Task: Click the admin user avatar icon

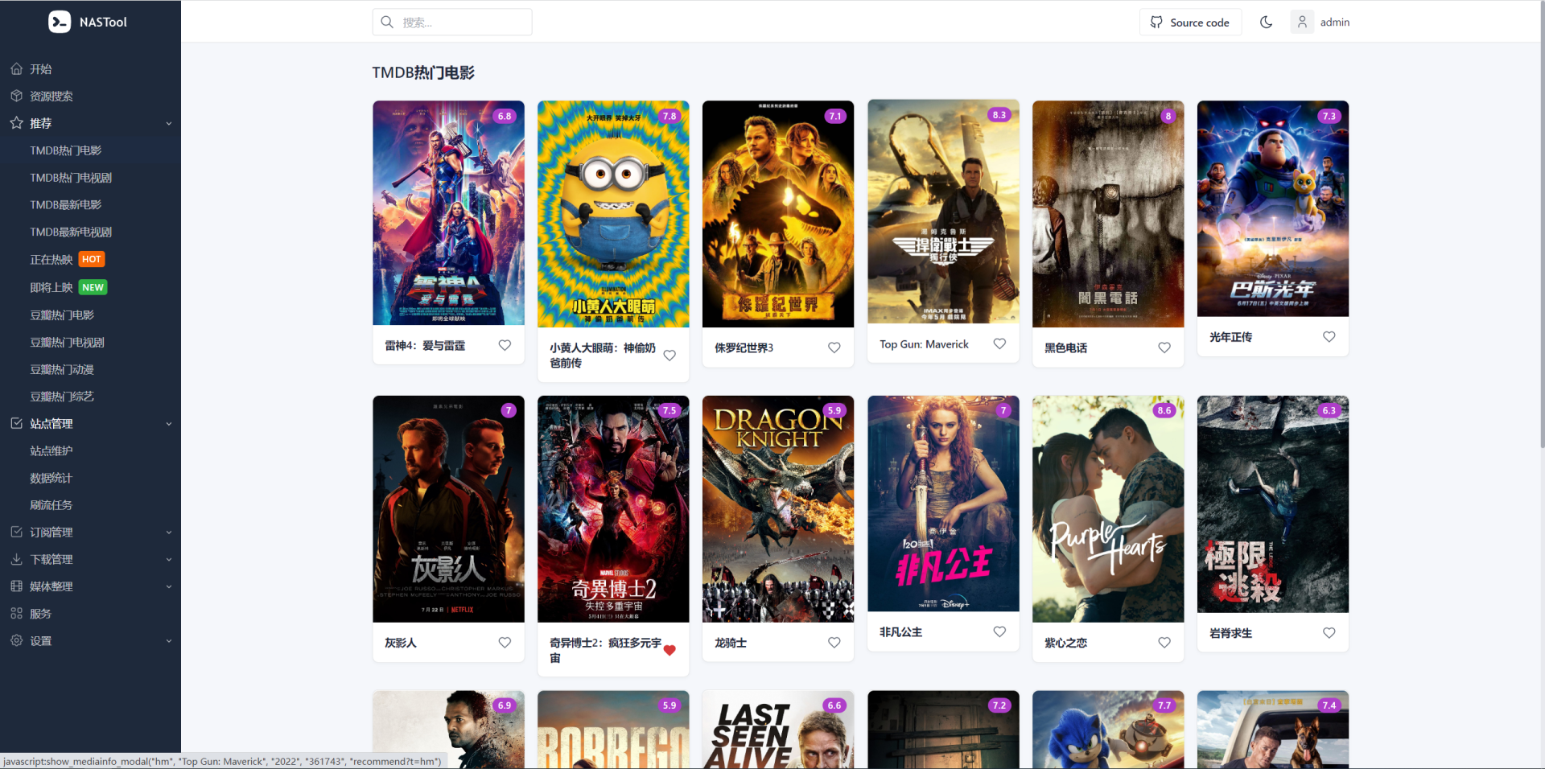Action: coord(1302,22)
